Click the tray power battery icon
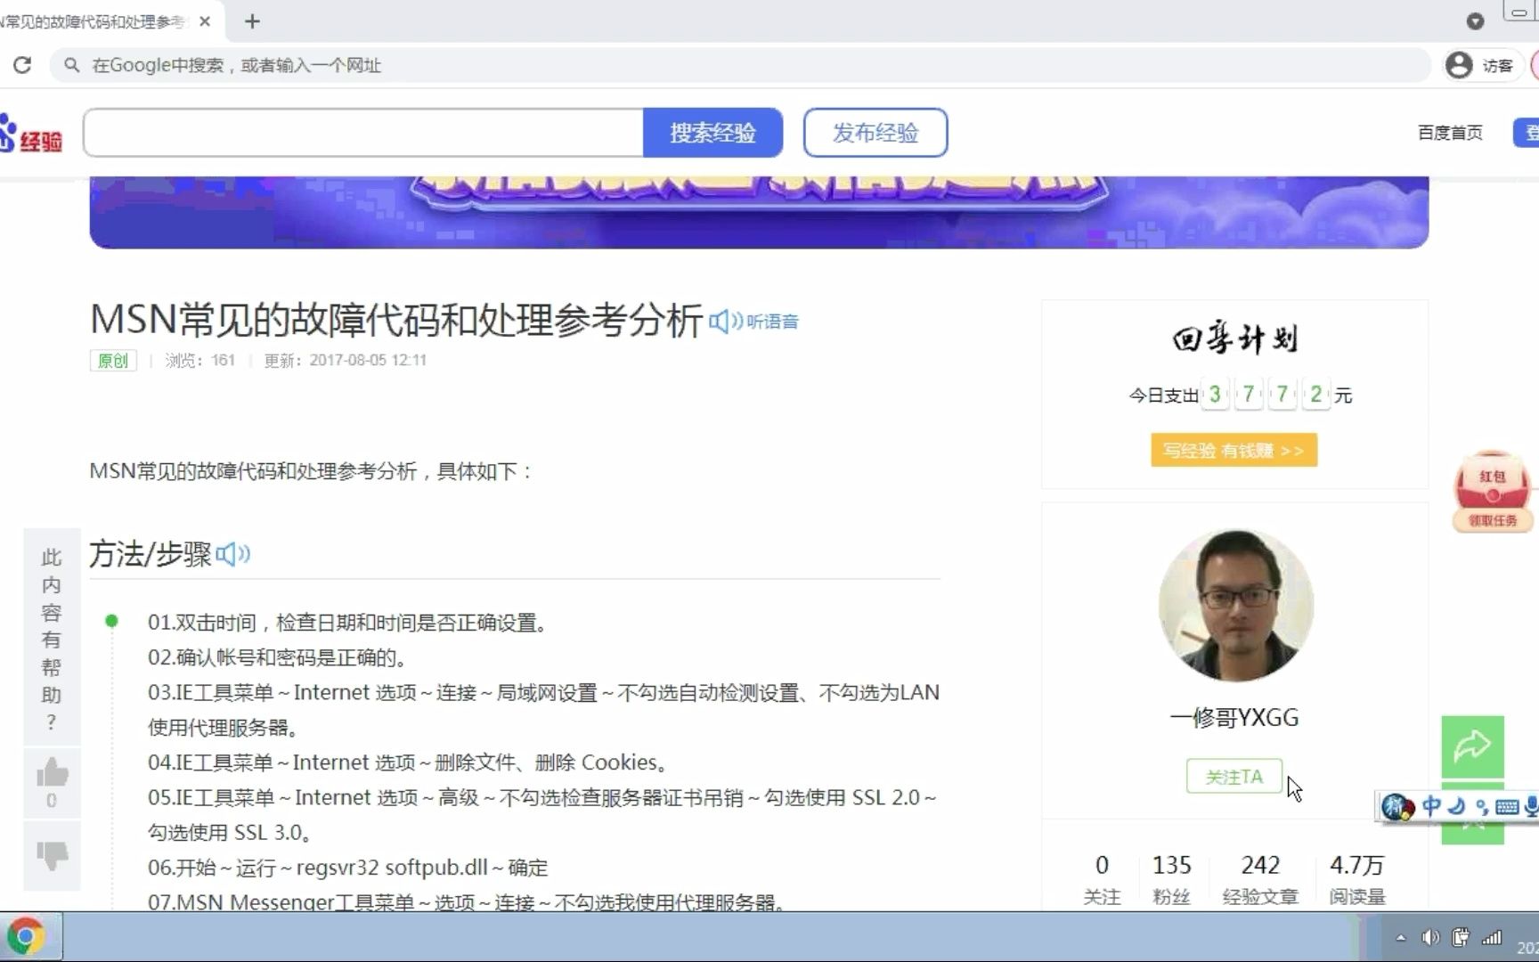 pos(1461,937)
